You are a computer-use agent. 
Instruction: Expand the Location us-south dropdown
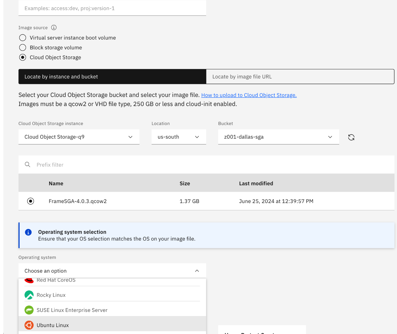179,137
